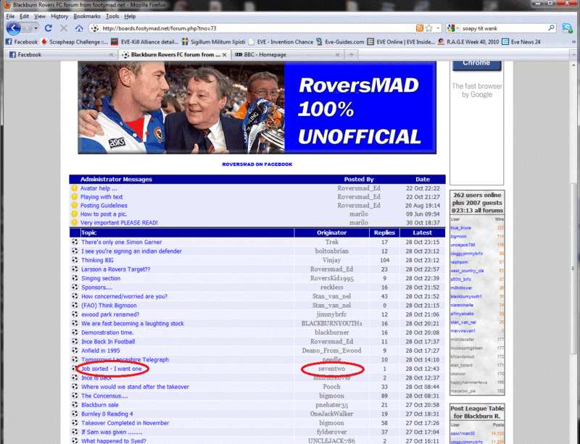Open the Bookmarks menu
This screenshot has width=580, height=444.
(86, 16)
